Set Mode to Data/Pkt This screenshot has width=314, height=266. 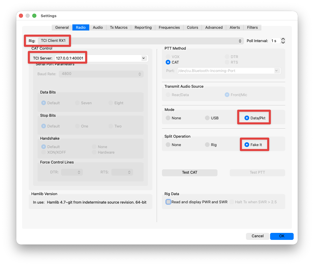click(255, 118)
